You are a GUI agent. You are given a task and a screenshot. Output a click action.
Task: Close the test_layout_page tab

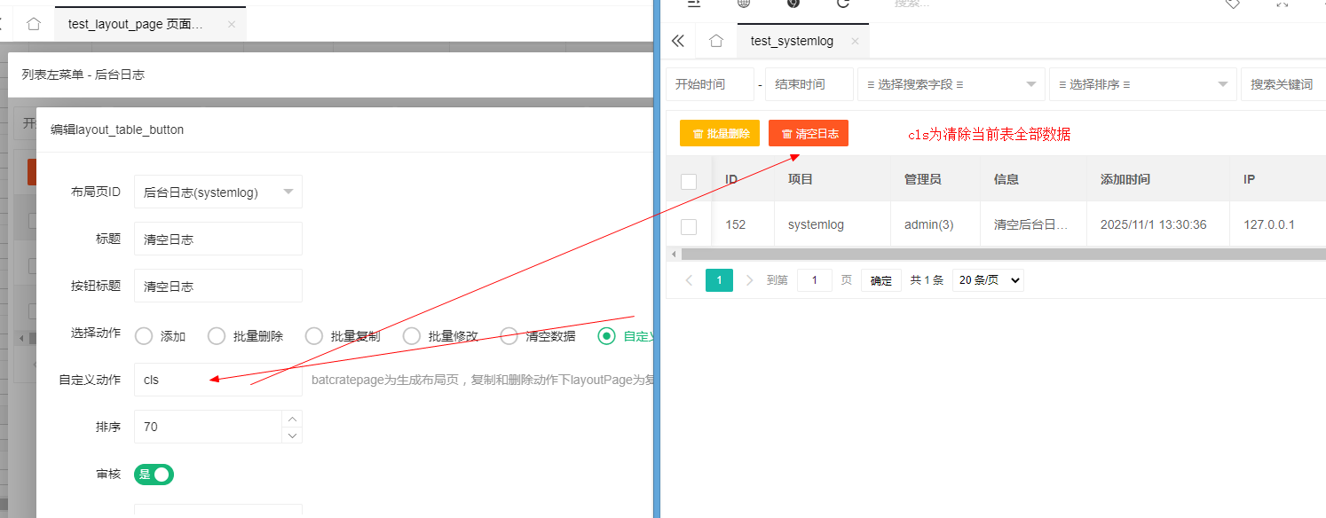tap(232, 24)
